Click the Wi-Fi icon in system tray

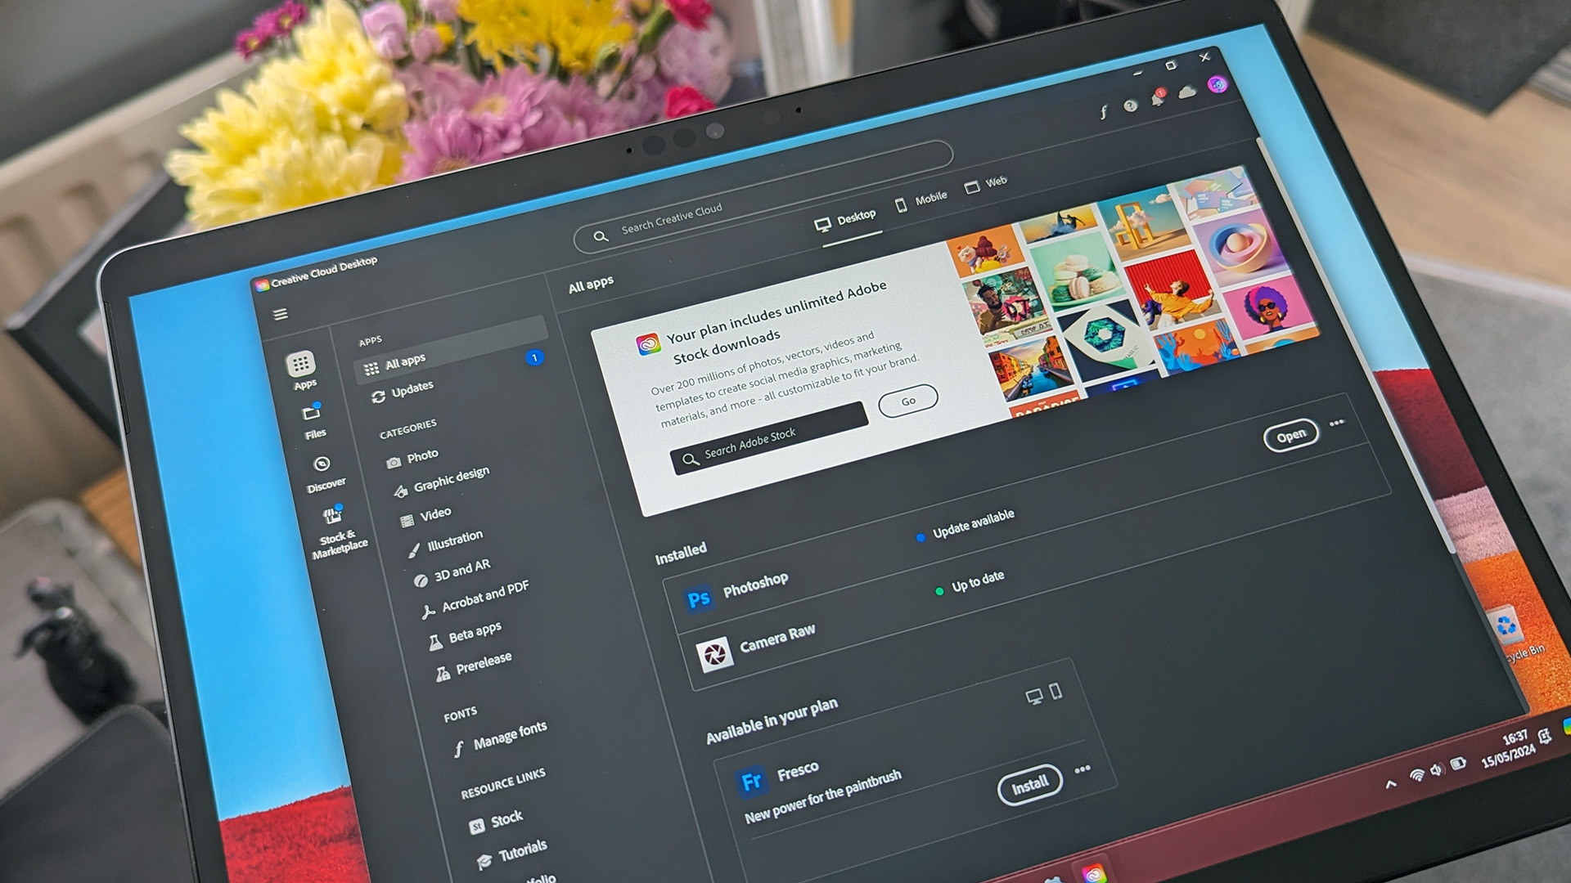tap(1417, 775)
